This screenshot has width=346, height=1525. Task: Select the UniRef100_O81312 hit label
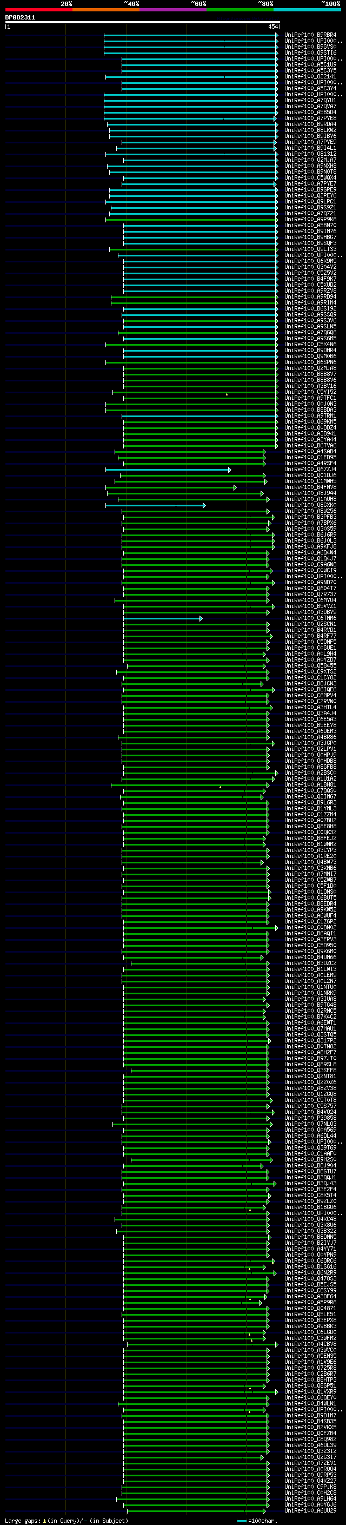coord(310,154)
